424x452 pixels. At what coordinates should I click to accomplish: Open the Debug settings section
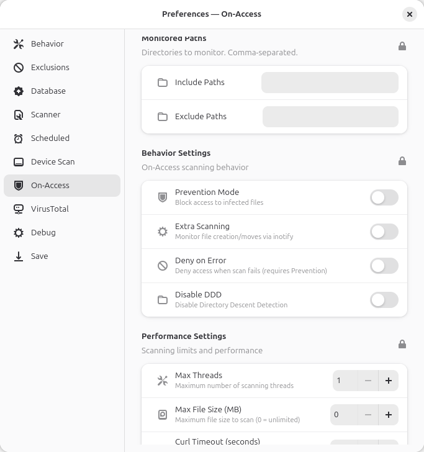62,233
